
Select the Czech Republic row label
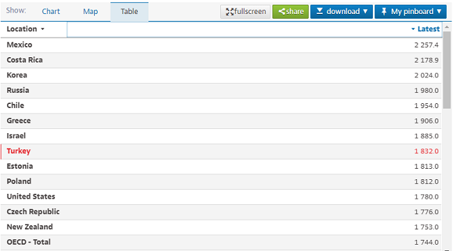pyautogui.click(x=33, y=212)
